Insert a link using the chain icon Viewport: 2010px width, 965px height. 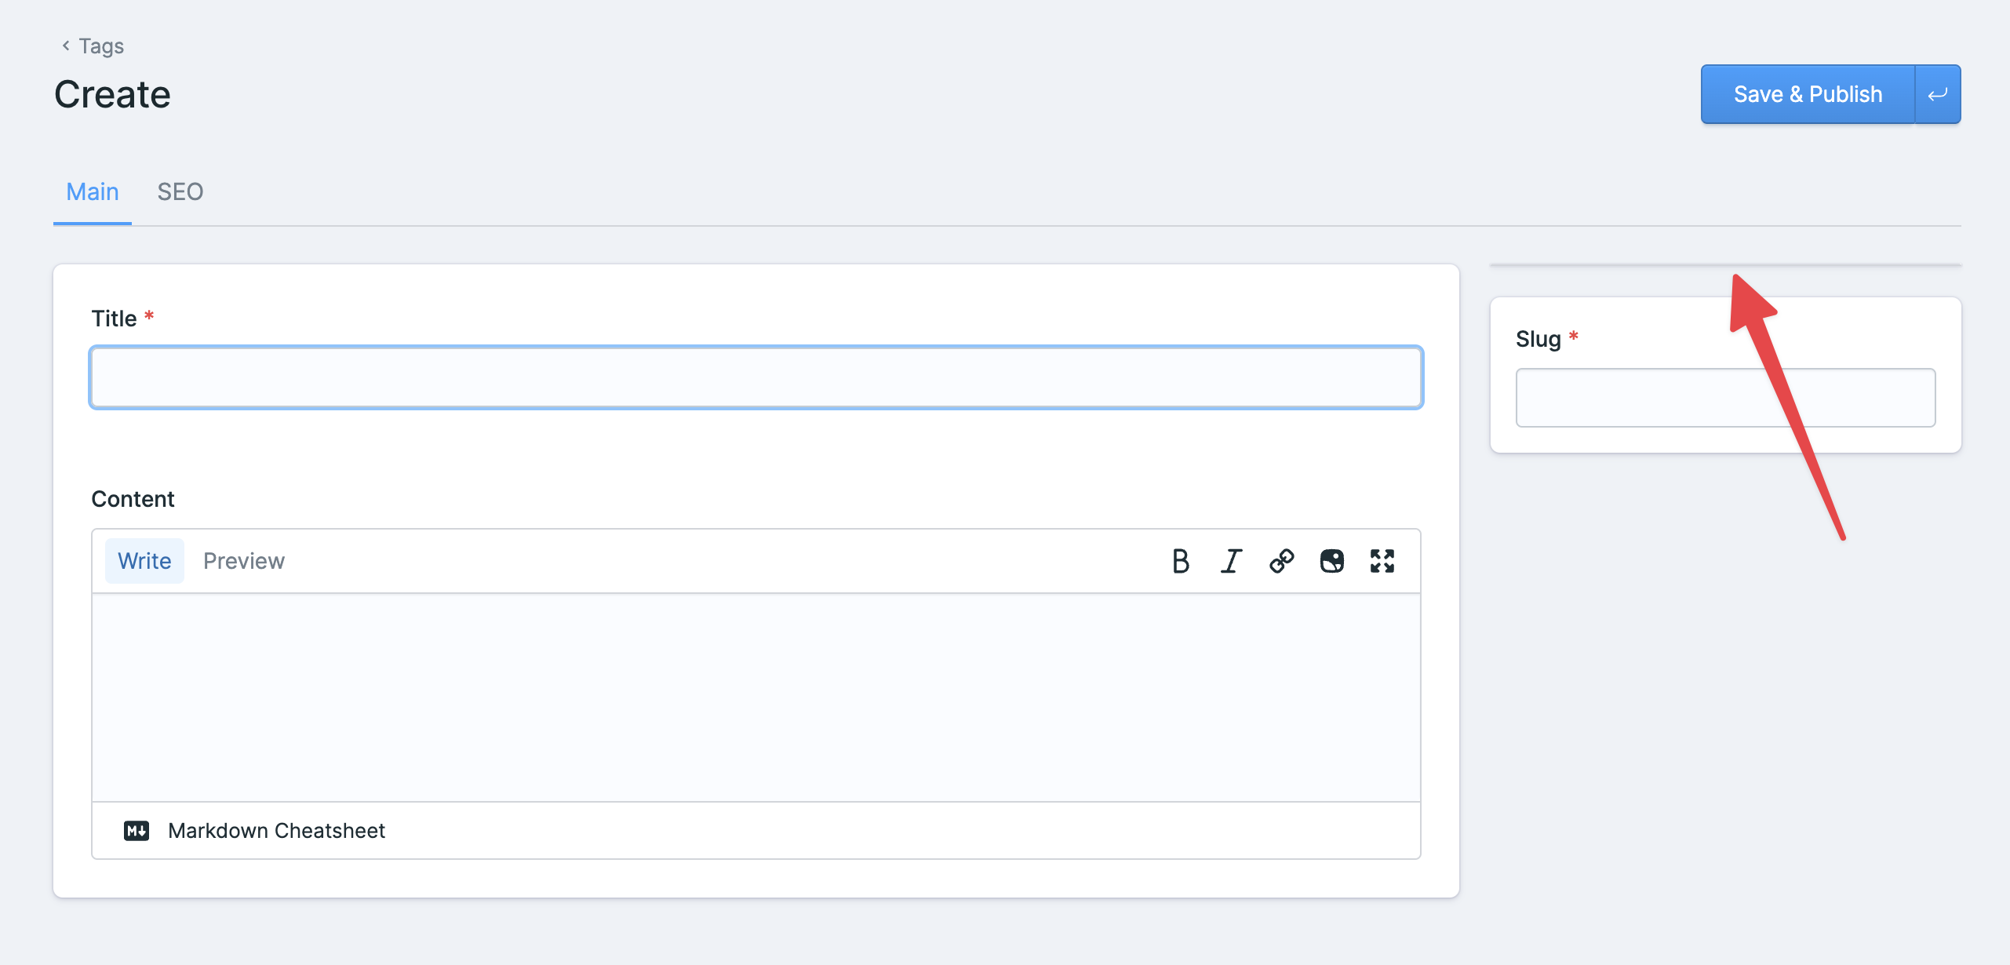coord(1281,561)
